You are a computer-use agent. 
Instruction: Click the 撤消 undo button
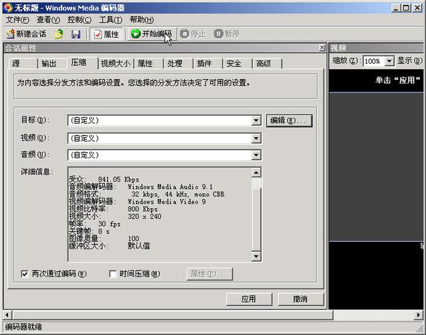[301, 299]
